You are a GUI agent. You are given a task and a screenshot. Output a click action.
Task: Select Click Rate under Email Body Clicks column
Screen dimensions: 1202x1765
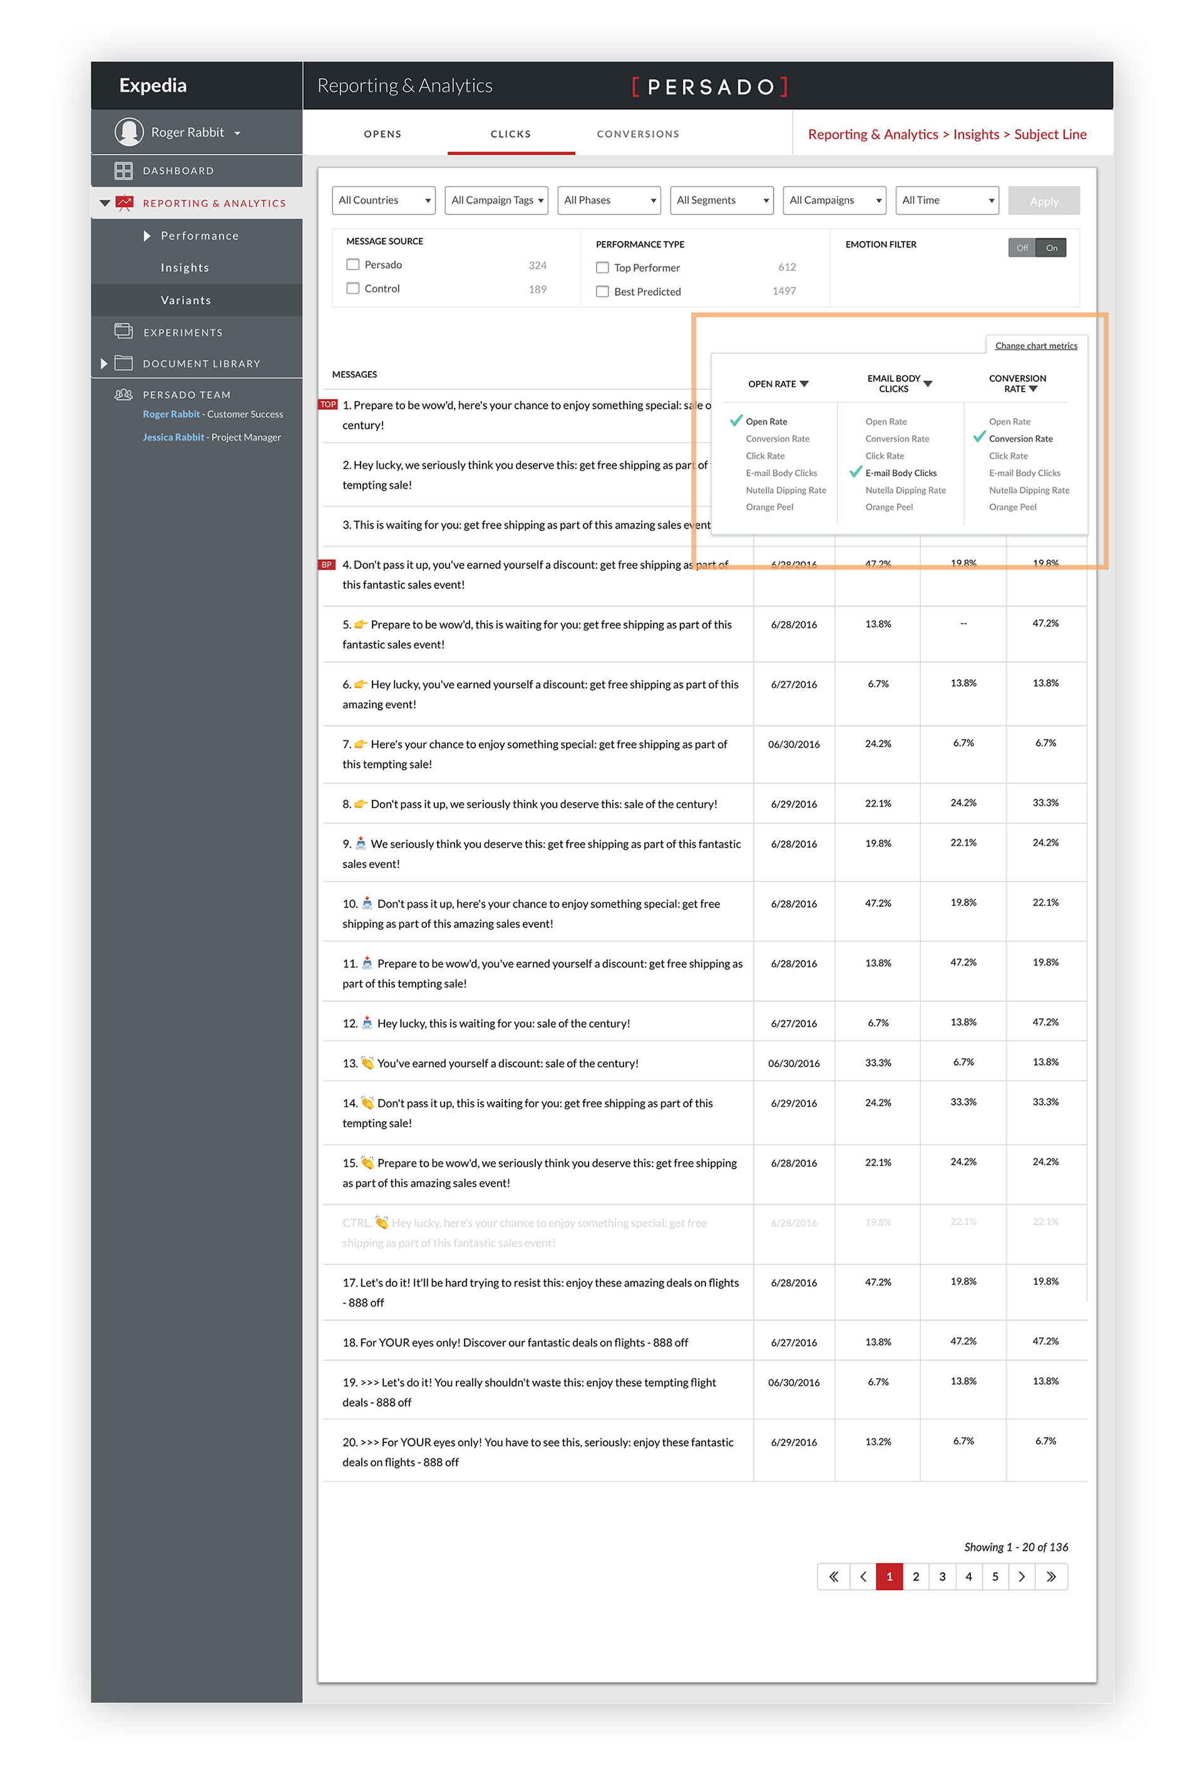885,456
